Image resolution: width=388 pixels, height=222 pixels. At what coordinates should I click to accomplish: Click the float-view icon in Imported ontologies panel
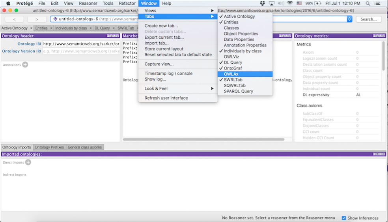click(x=380, y=154)
